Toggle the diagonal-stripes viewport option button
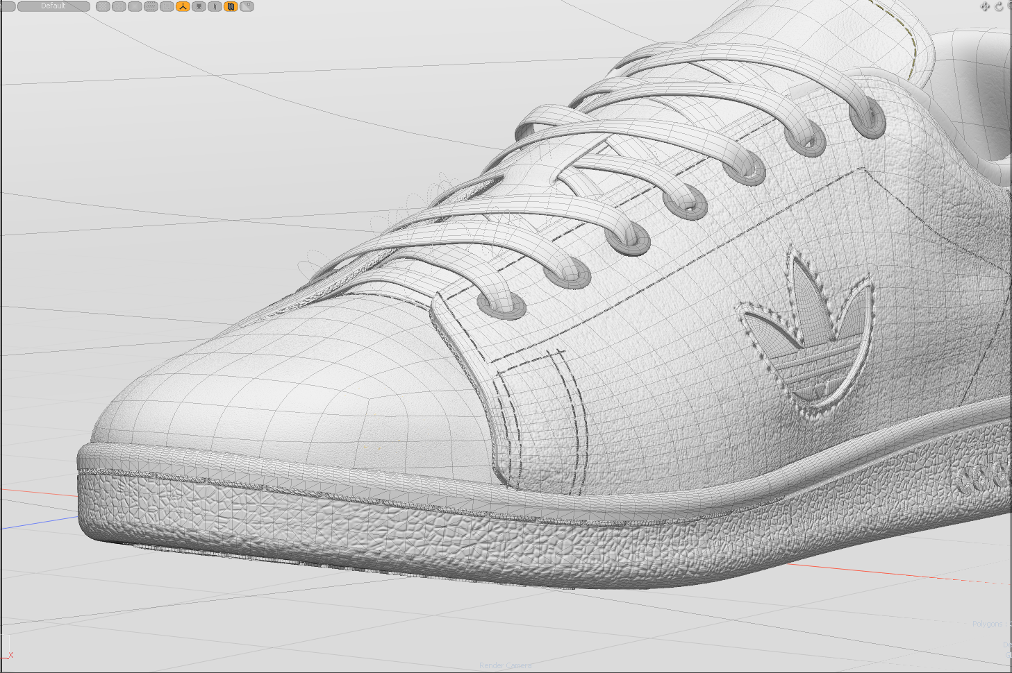This screenshot has height=673, width=1012. click(x=151, y=6)
